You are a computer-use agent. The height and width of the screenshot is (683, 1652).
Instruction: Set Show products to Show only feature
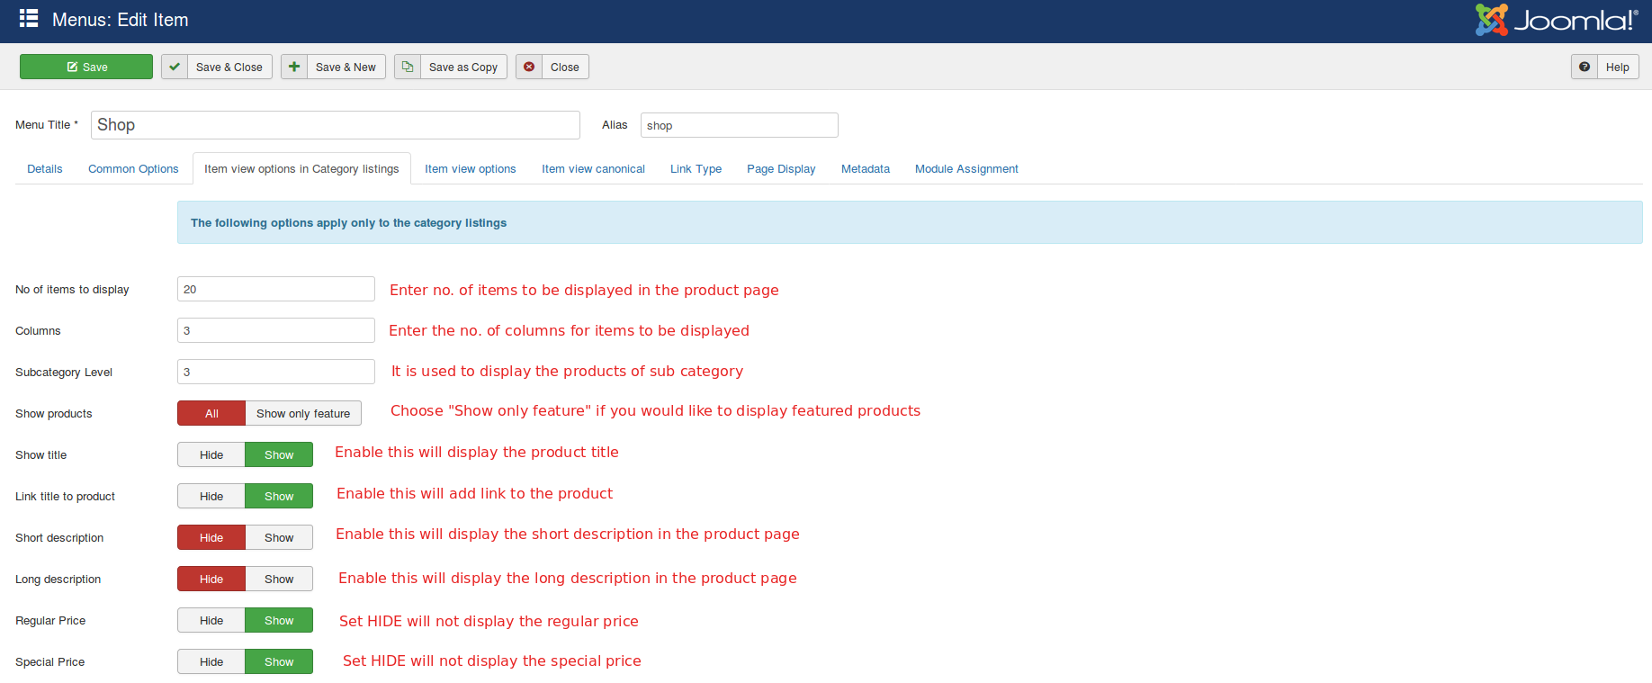[x=303, y=413]
